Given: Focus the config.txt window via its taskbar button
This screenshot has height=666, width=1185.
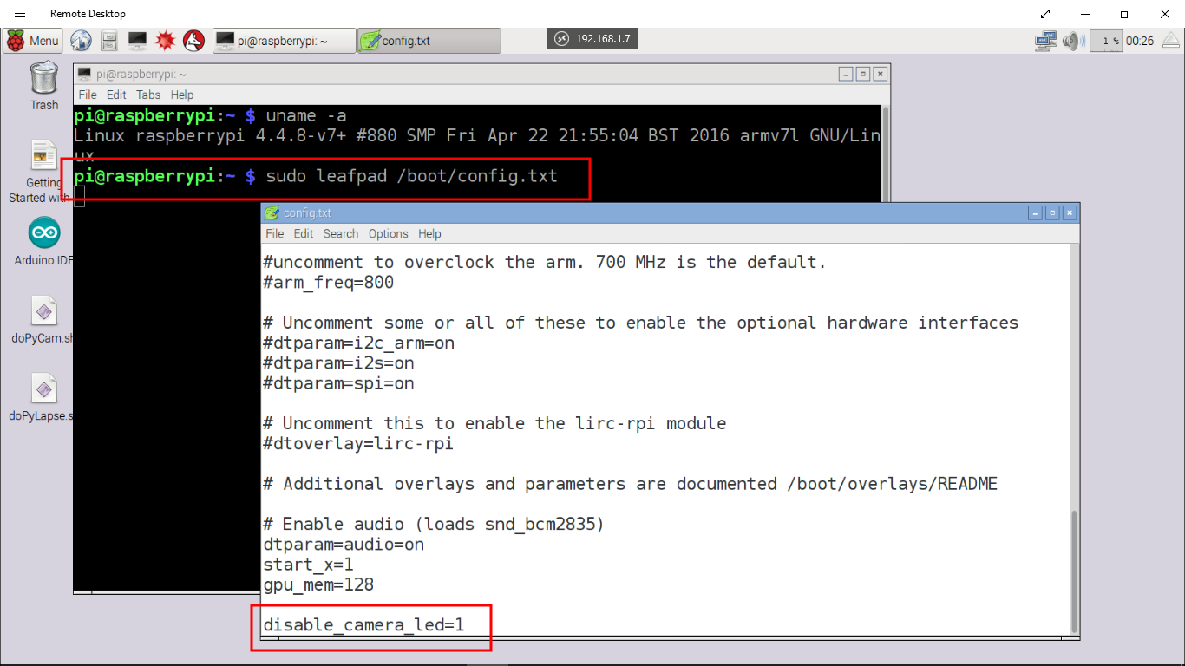Looking at the screenshot, I should pyautogui.click(x=429, y=40).
